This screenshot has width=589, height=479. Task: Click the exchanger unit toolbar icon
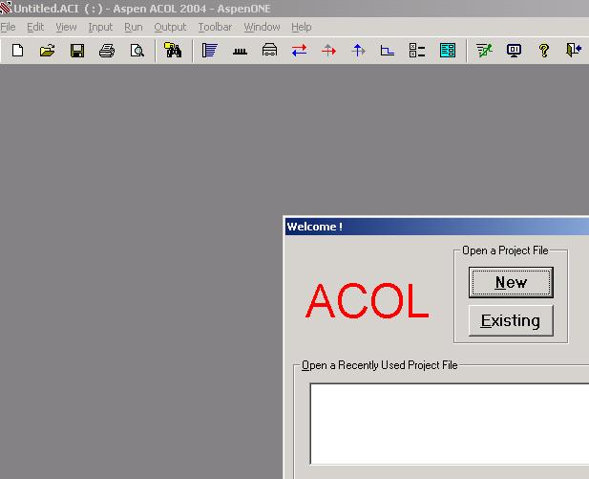(269, 50)
